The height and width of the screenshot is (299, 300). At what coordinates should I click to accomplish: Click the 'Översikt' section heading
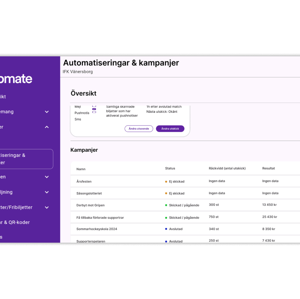click(x=83, y=93)
